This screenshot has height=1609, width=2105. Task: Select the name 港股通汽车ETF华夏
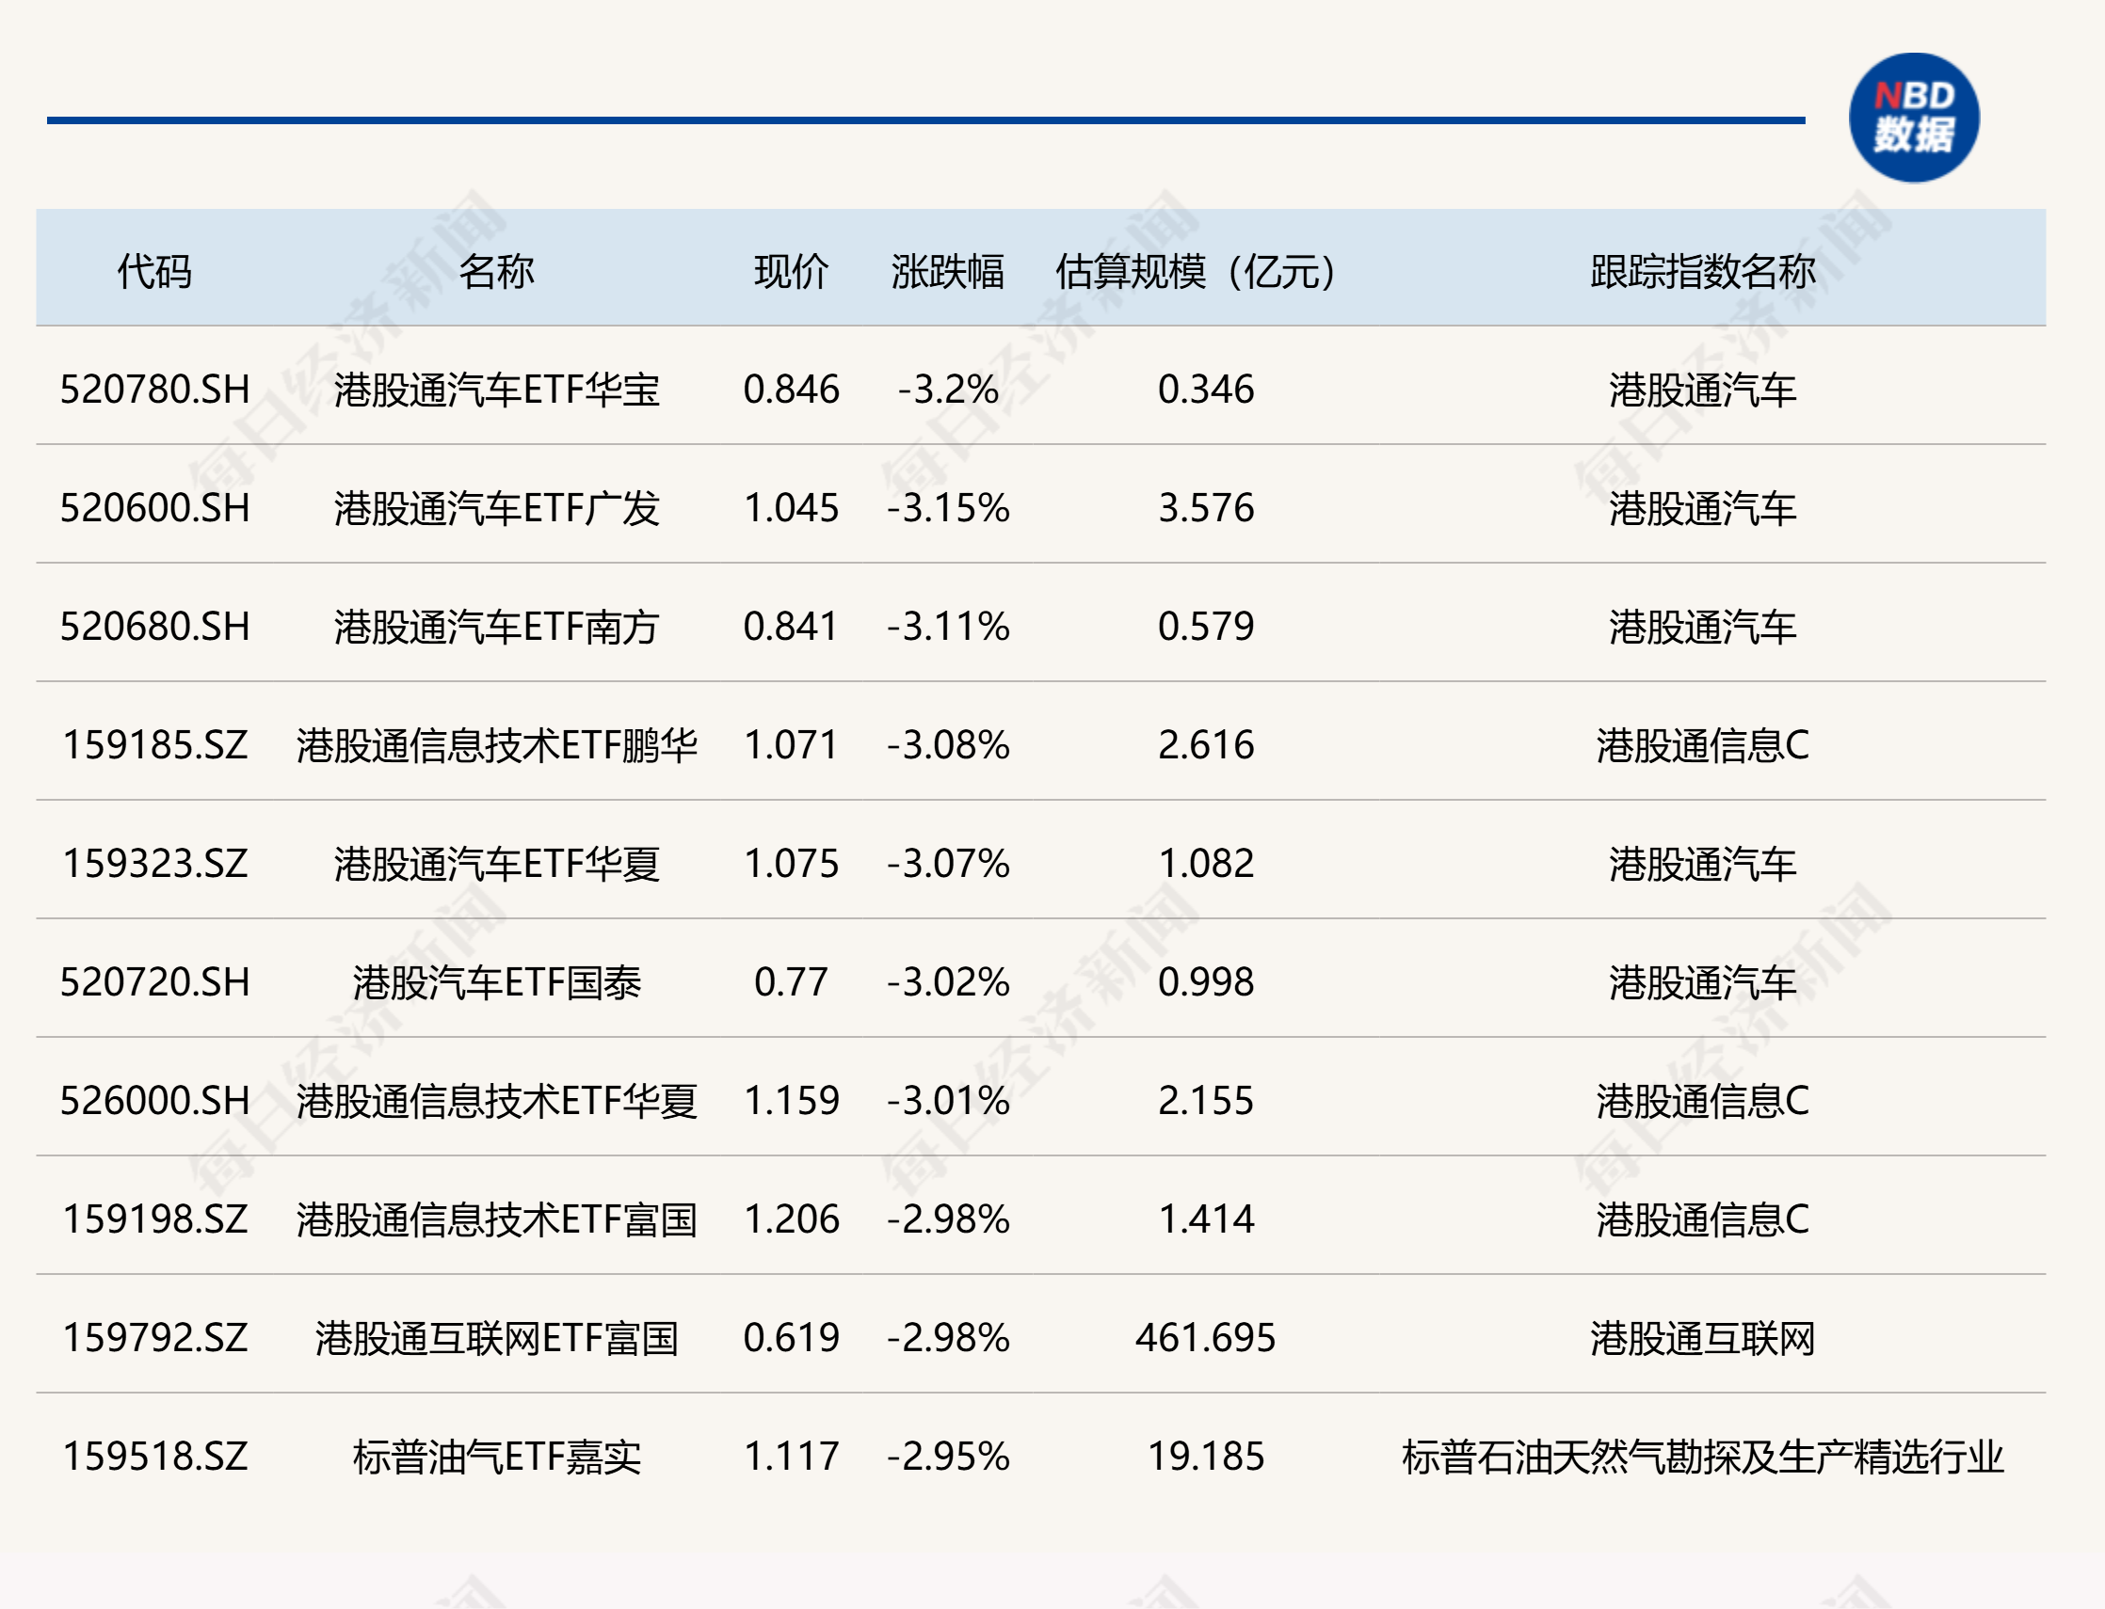point(496,864)
